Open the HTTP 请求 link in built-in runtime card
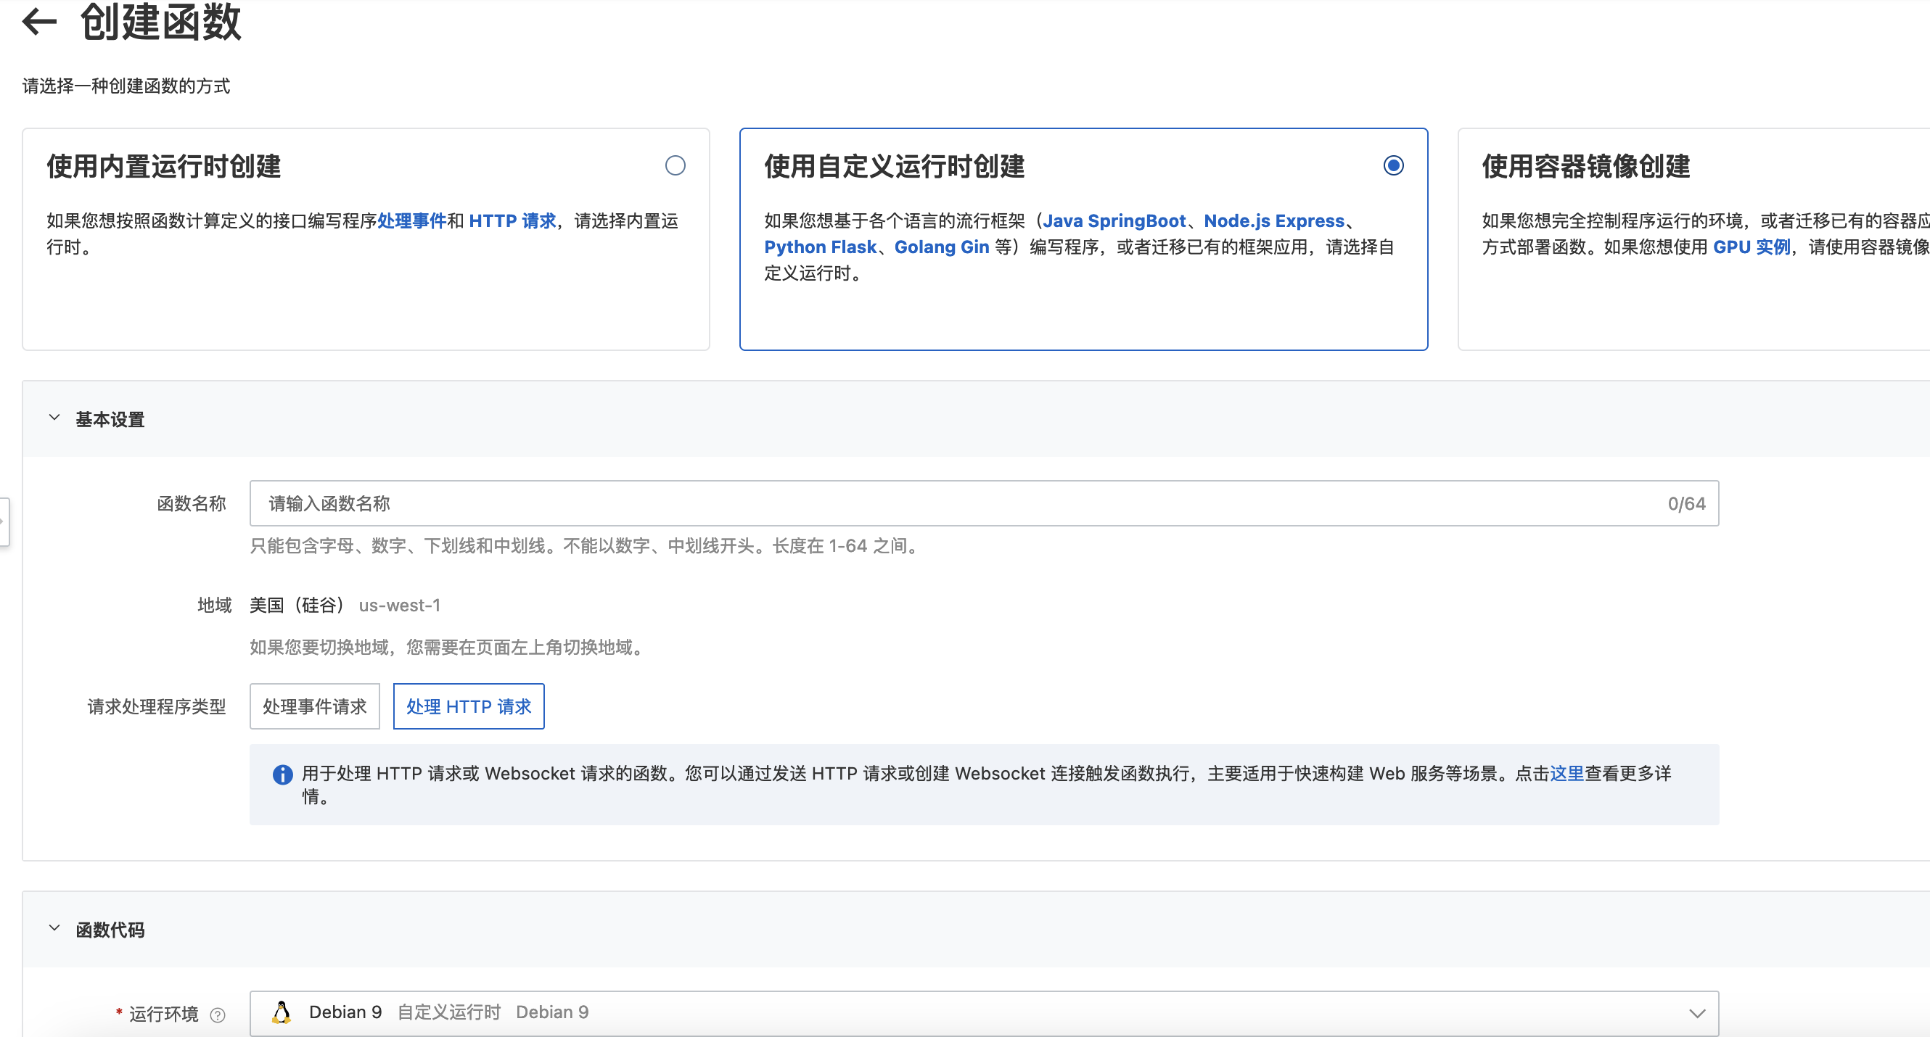This screenshot has width=1930, height=1037. pyautogui.click(x=512, y=221)
